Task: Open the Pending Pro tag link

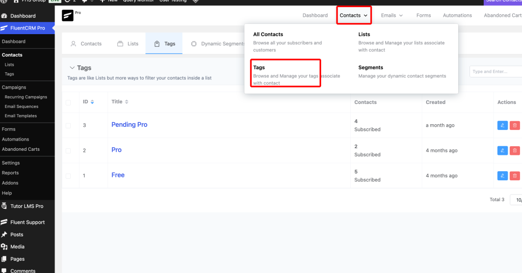Action: coord(129,125)
